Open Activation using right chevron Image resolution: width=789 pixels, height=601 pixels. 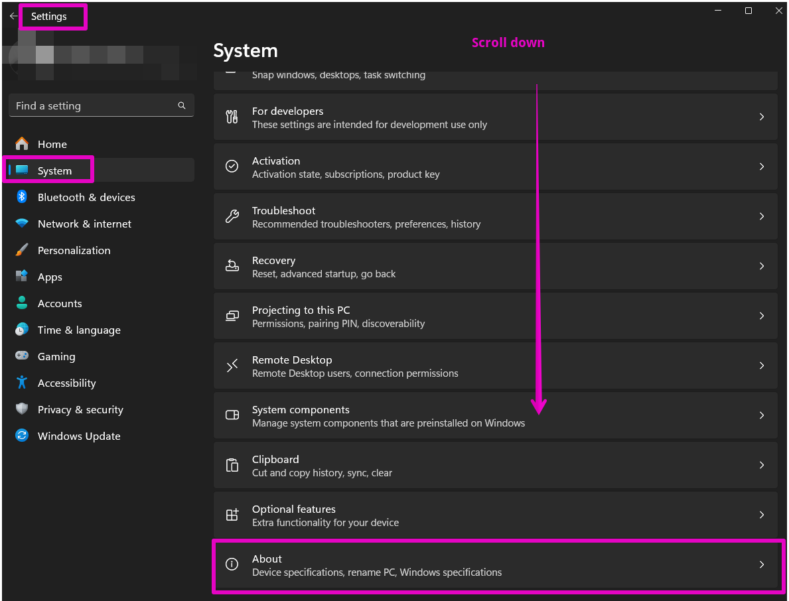761,167
